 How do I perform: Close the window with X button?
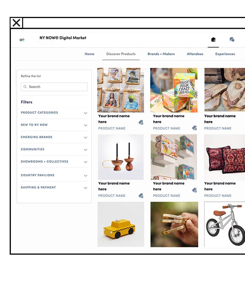[x=16, y=23]
